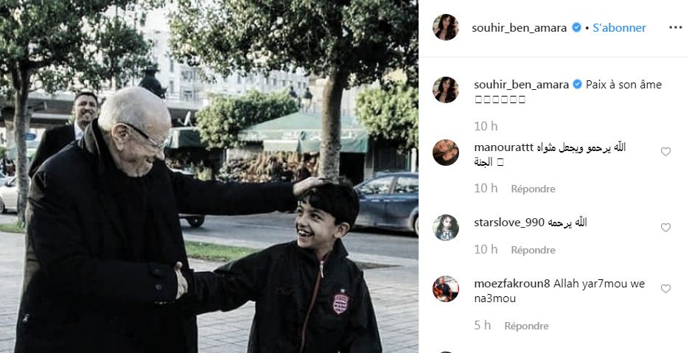Open the caption author's profile avatar
Viewport: 689px width, 353px height.
(446, 90)
